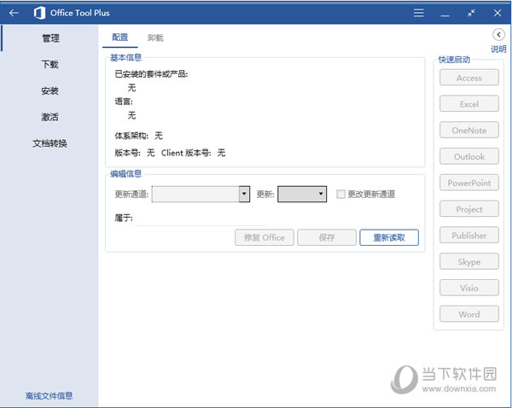The width and height of the screenshot is (512, 408).
Task: Click the 修复 Office button
Action: (x=265, y=237)
